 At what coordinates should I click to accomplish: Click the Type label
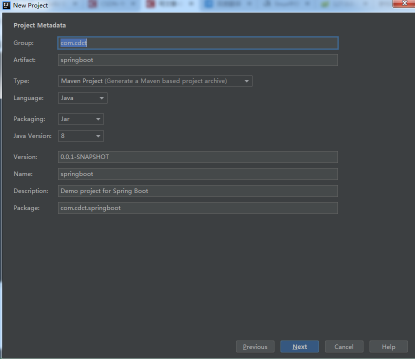click(x=21, y=81)
